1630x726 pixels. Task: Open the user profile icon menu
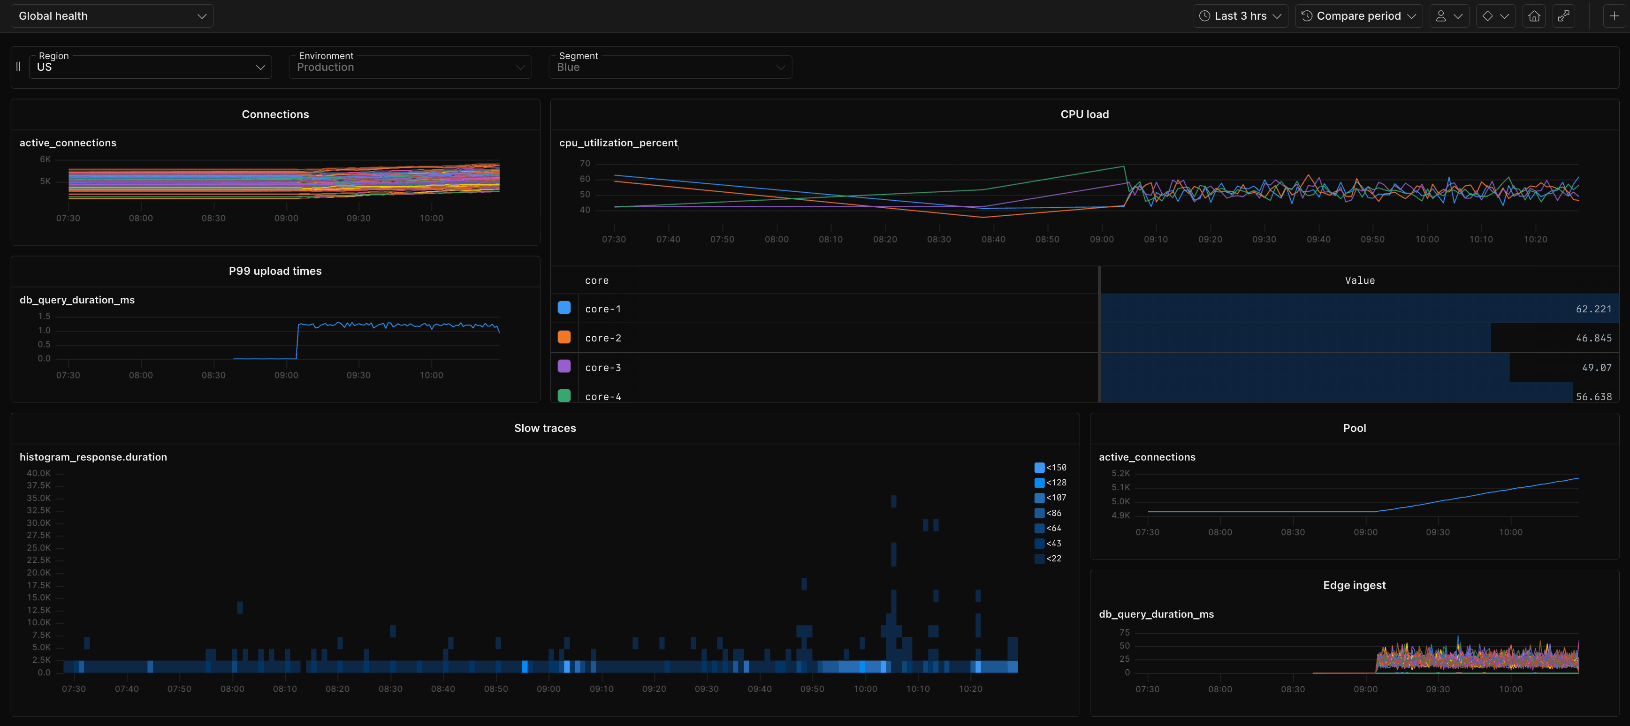click(1448, 16)
